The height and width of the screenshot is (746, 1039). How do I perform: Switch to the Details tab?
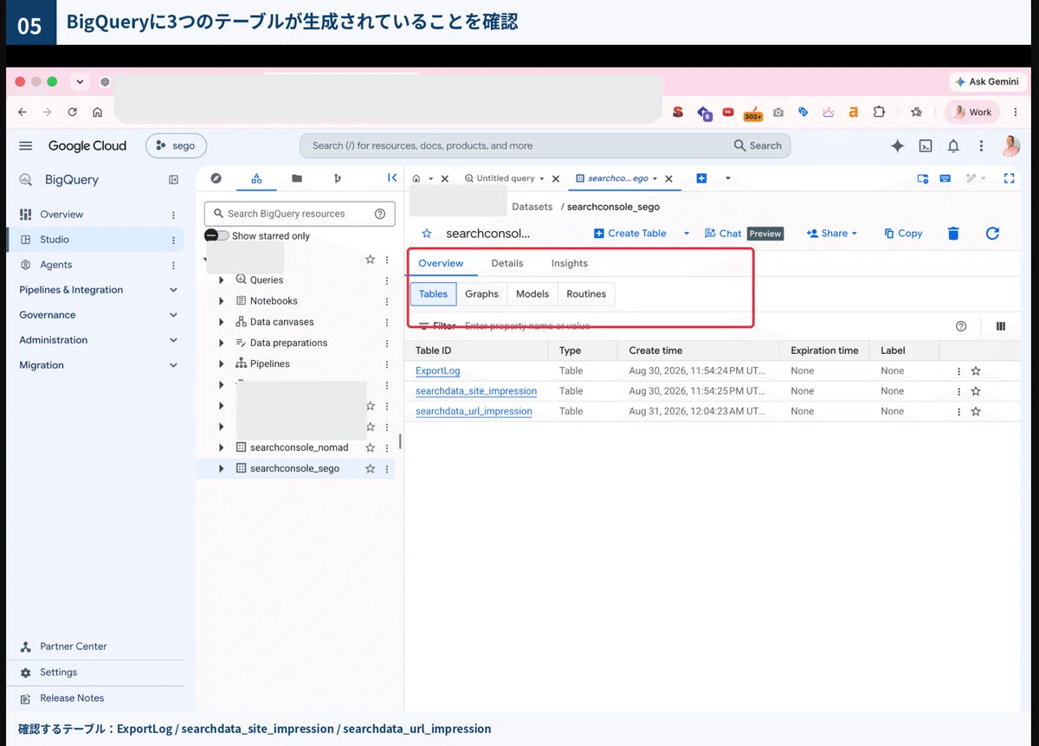pyautogui.click(x=507, y=263)
